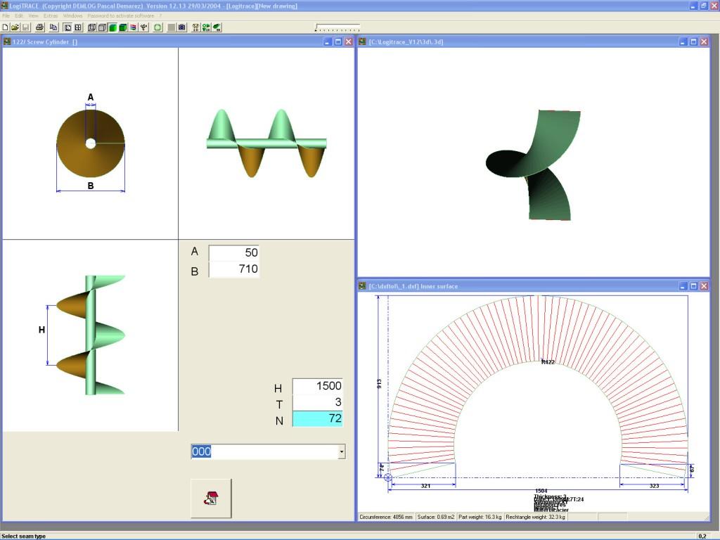The width and height of the screenshot is (720, 540).
Task: Maximize the Inner surface dxf window
Action: pyautogui.click(x=693, y=286)
